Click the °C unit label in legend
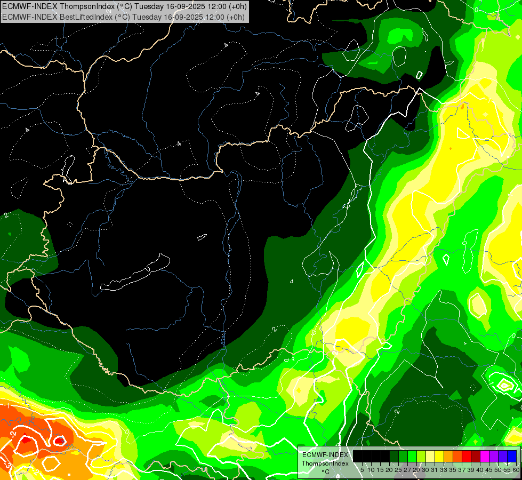Viewport: 522px width, 480px height. tap(325, 472)
